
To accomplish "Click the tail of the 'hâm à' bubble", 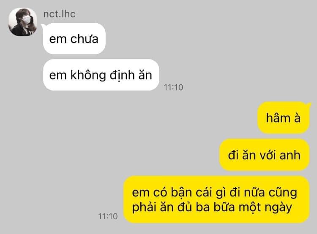I will click(x=309, y=104).
